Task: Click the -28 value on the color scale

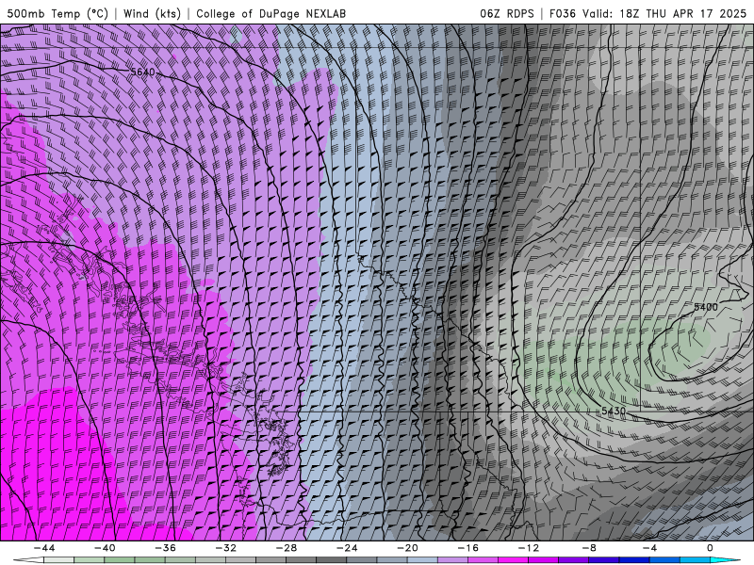Action: click(x=287, y=548)
